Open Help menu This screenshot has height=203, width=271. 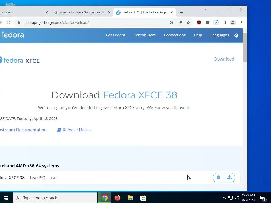[x=198, y=35]
